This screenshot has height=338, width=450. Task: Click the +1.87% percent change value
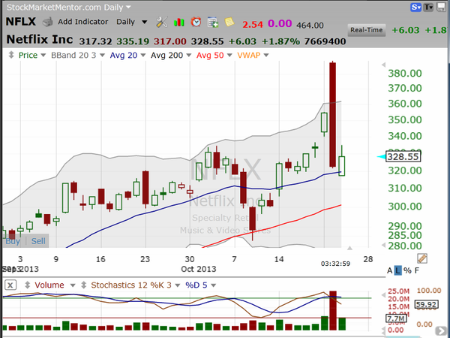pos(280,41)
